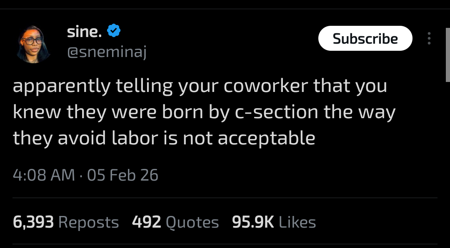450x248 pixels.
Task: Click the word "acceptable" in the post
Action: pyautogui.click(x=266, y=138)
